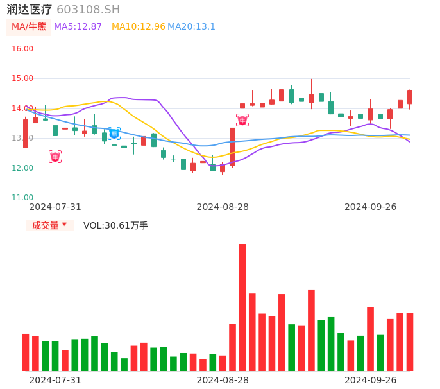
Task: Click the red arrow of the 成交量 dropdown
Action: click(x=65, y=224)
